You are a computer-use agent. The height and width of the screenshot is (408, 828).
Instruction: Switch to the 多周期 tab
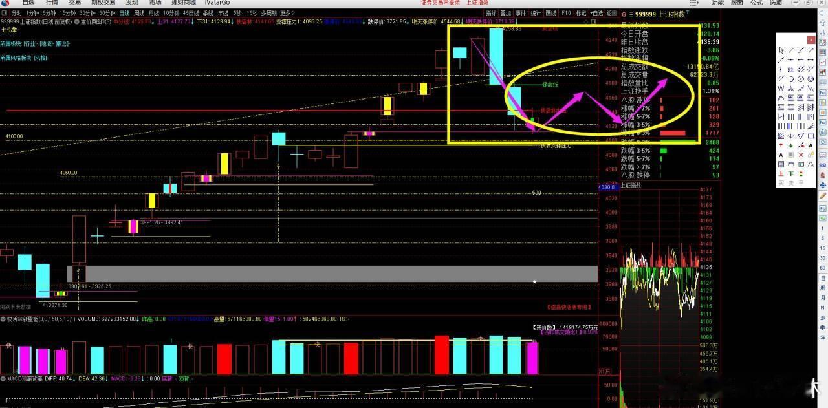[268, 13]
